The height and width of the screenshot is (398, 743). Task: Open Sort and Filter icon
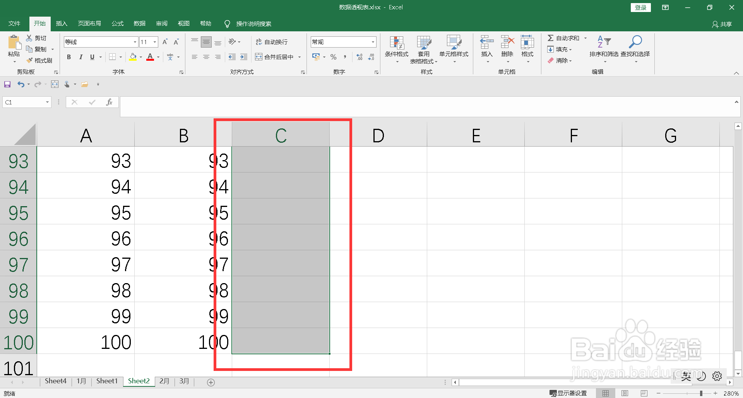pyautogui.click(x=604, y=42)
